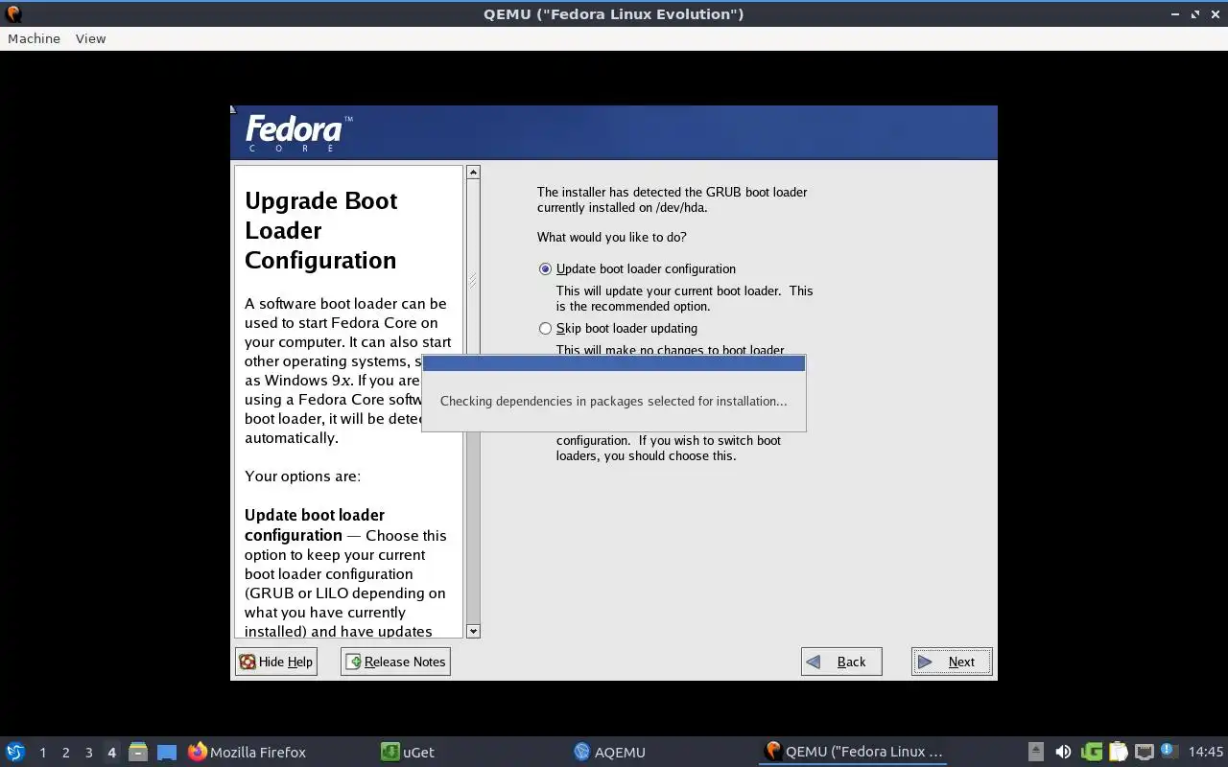This screenshot has height=767, width=1228.
Task: Open the Release Notes
Action: [x=395, y=662]
